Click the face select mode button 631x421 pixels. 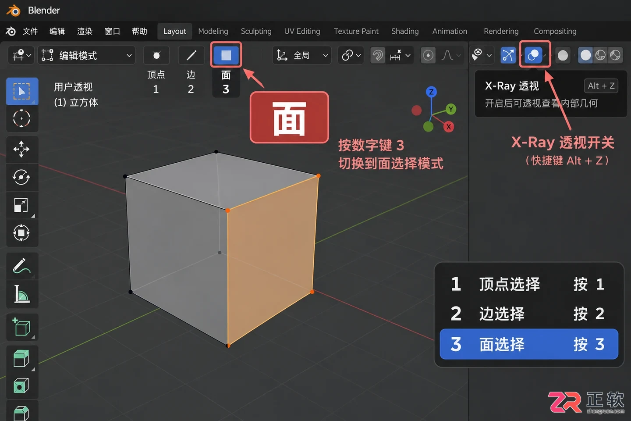(x=226, y=55)
